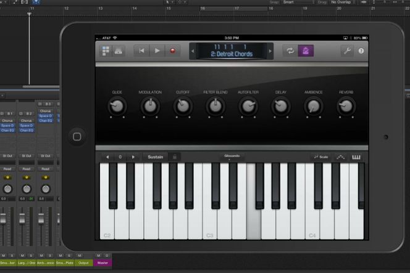Move volume fader on Amb...ence strip
This screenshot has height=273, width=410.
pos(41,218)
